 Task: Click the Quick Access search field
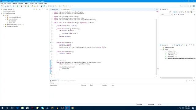point(184,6)
